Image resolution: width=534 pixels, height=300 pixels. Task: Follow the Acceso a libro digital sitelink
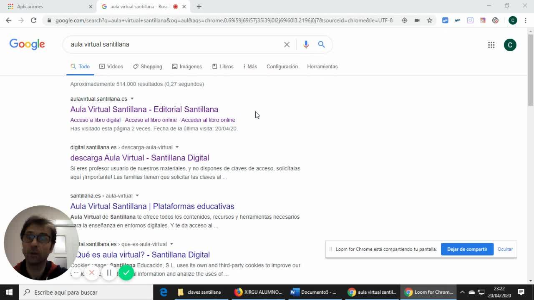coord(95,120)
